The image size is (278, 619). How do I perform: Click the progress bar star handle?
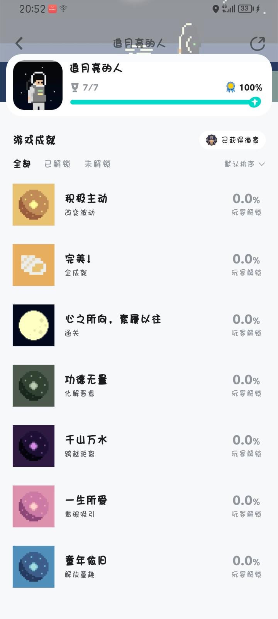point(254,102)
